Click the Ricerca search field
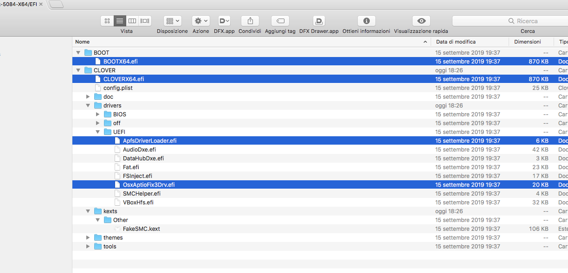 pos(510,21)
